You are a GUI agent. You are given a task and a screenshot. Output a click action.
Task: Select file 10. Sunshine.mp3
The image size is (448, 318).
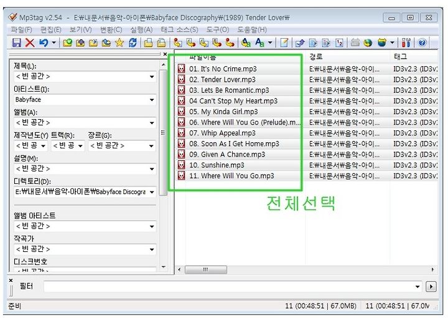(217, 165)
